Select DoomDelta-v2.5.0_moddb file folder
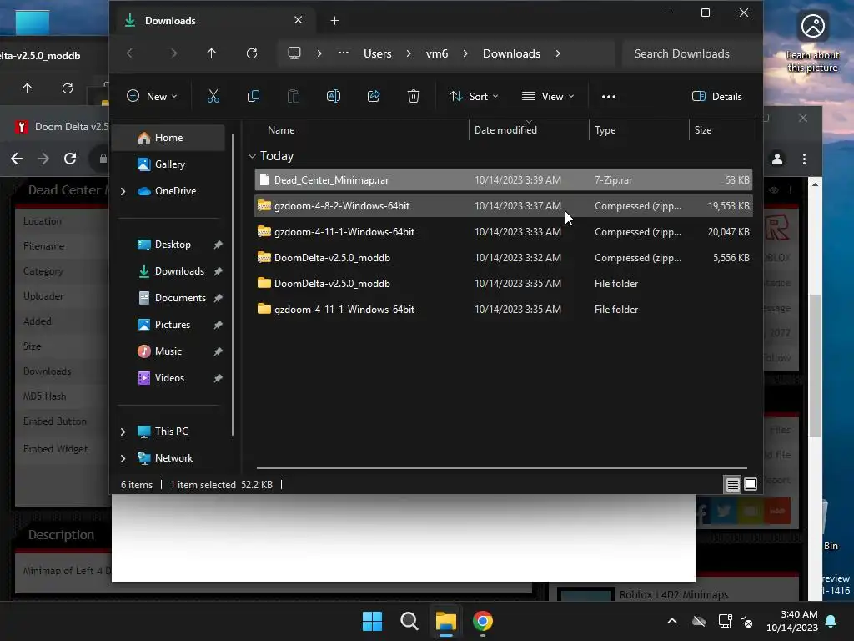Screen dimensions: 854x641 click(x=503, y=284)
